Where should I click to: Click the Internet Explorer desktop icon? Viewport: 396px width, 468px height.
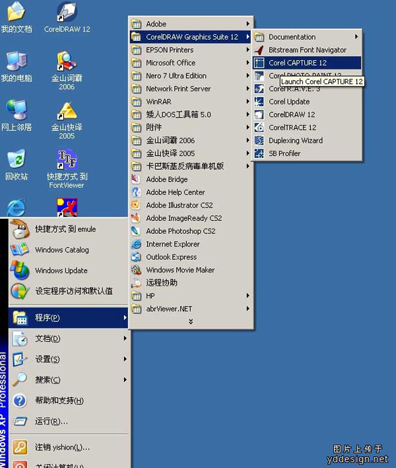tap(16, 208)
